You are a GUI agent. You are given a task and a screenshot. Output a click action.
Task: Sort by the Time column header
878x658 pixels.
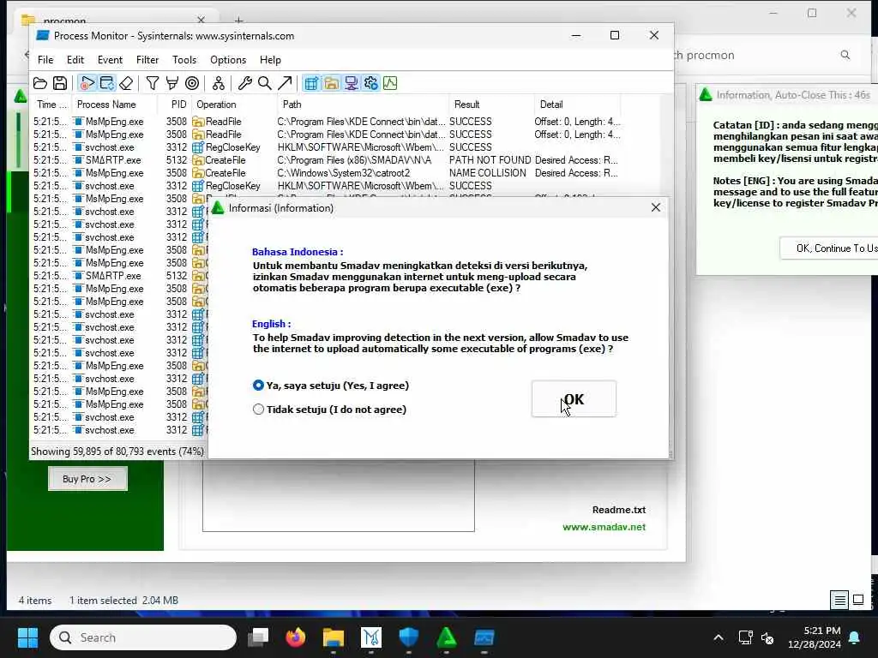[51, 104]
